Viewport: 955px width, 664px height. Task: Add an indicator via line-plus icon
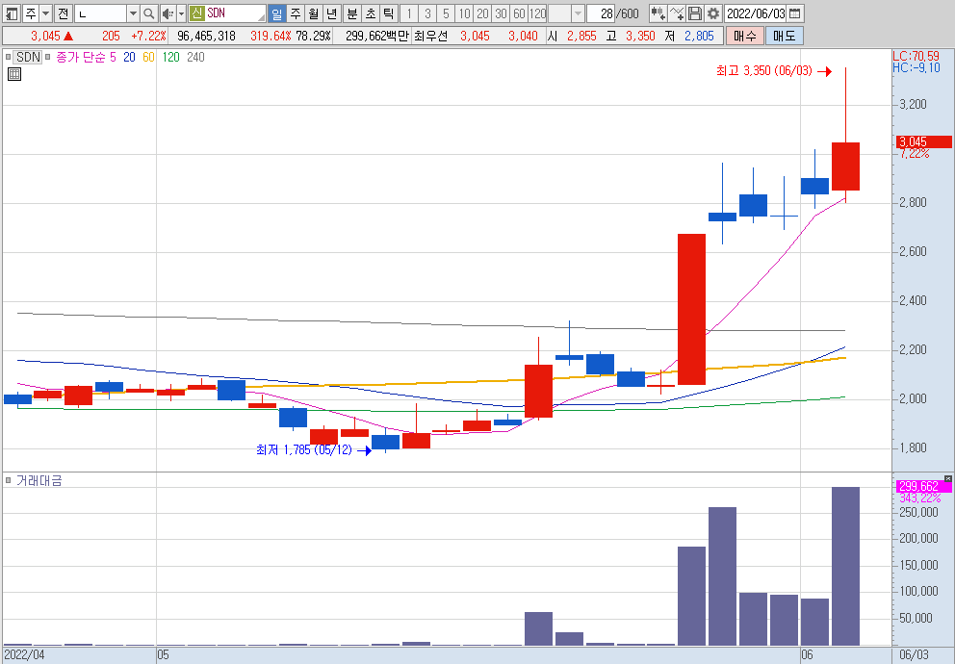pos(676,13)
